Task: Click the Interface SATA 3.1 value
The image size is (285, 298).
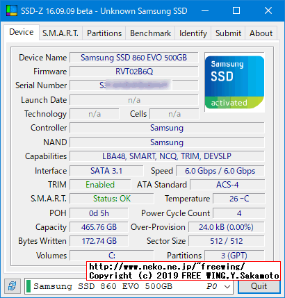Action: click(106, 171)
